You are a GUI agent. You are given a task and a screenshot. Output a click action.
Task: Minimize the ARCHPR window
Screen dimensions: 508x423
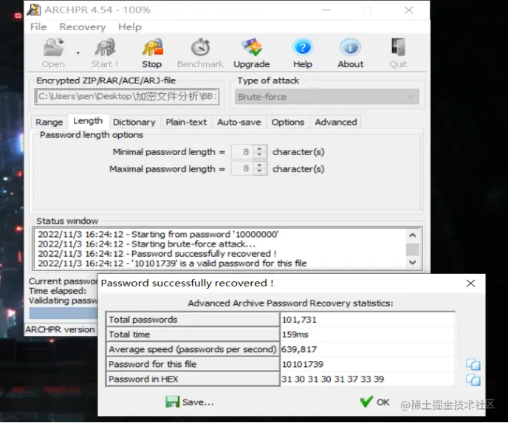pyautogui.click(x=326, y=10)
